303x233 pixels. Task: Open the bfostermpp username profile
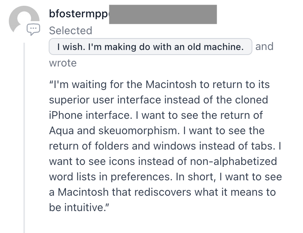click(79, 14)
